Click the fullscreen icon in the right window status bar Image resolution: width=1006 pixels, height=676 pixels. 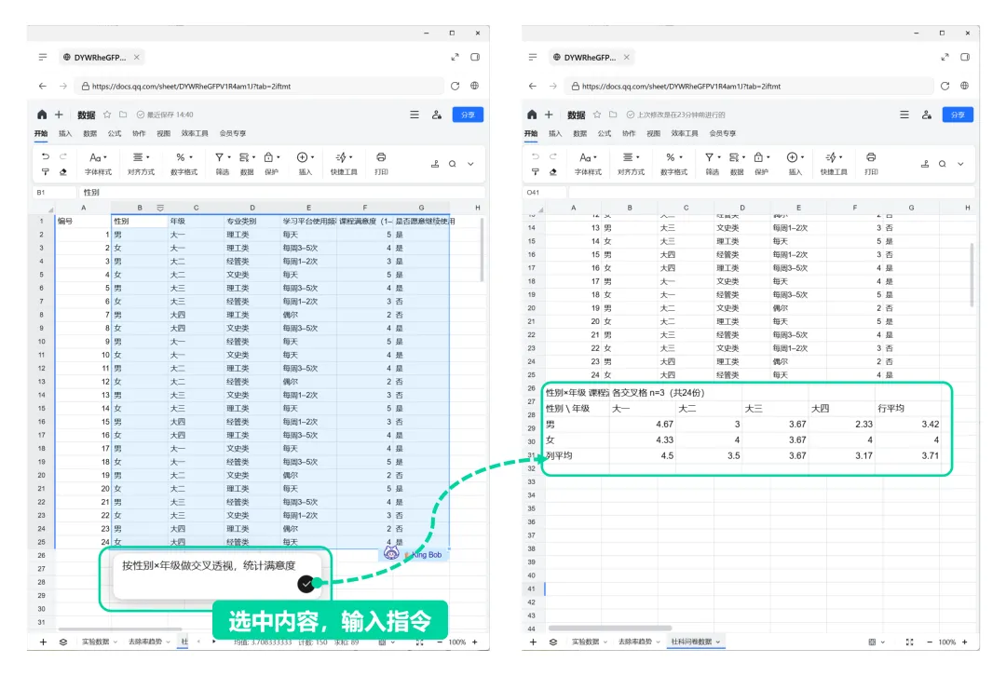[909, 642]
